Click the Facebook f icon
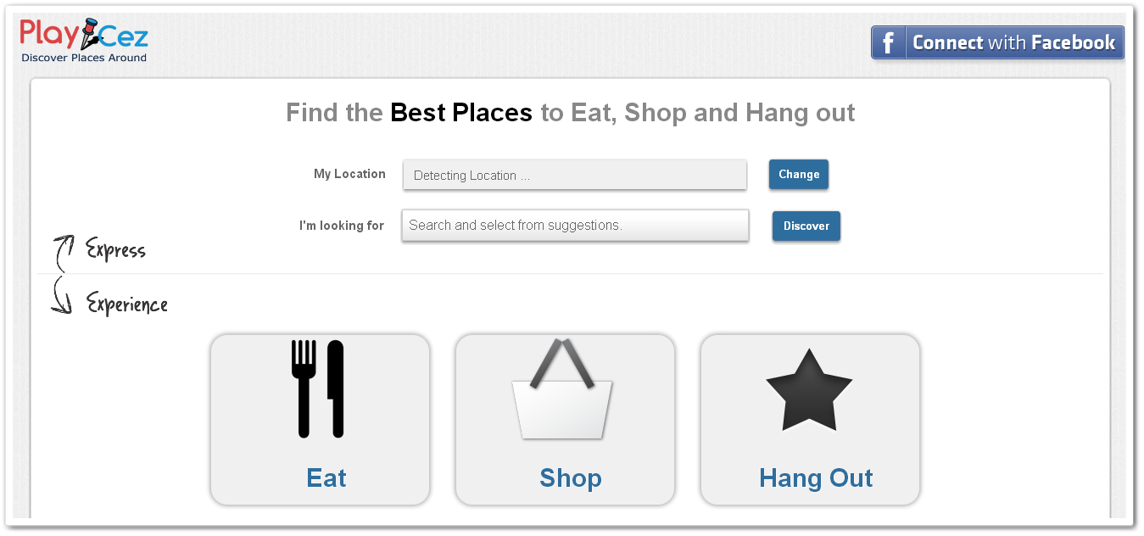The width and height of the screenshot is (1144, 536). pos(888,42)
